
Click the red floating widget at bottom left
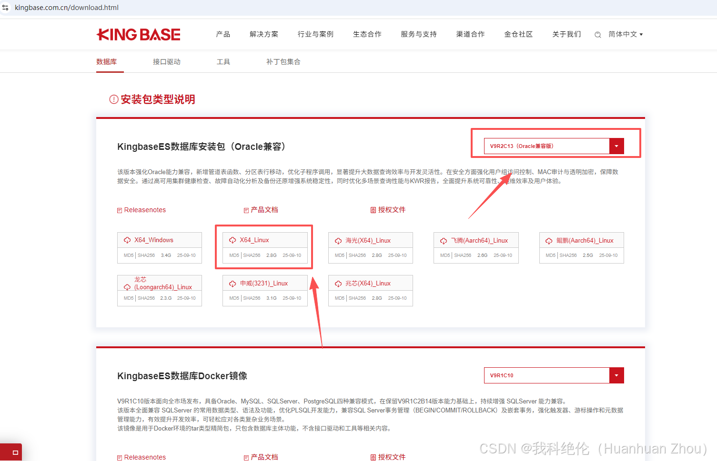[x=11, y=452]
